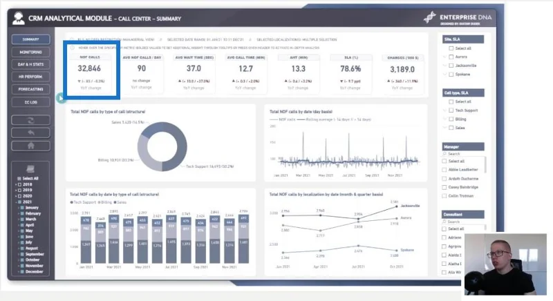Viewport: 553px width, 301px height.
Task: Check the Jacksonville site checkbox
Action: pyautogui.click(x=451, y=66)
